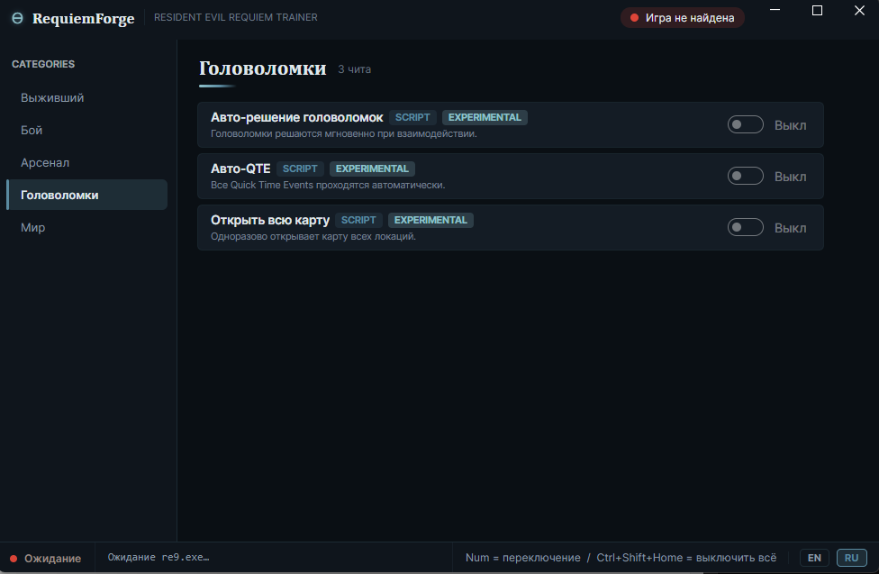Click the CATEGORIES sidebar header

43,64
